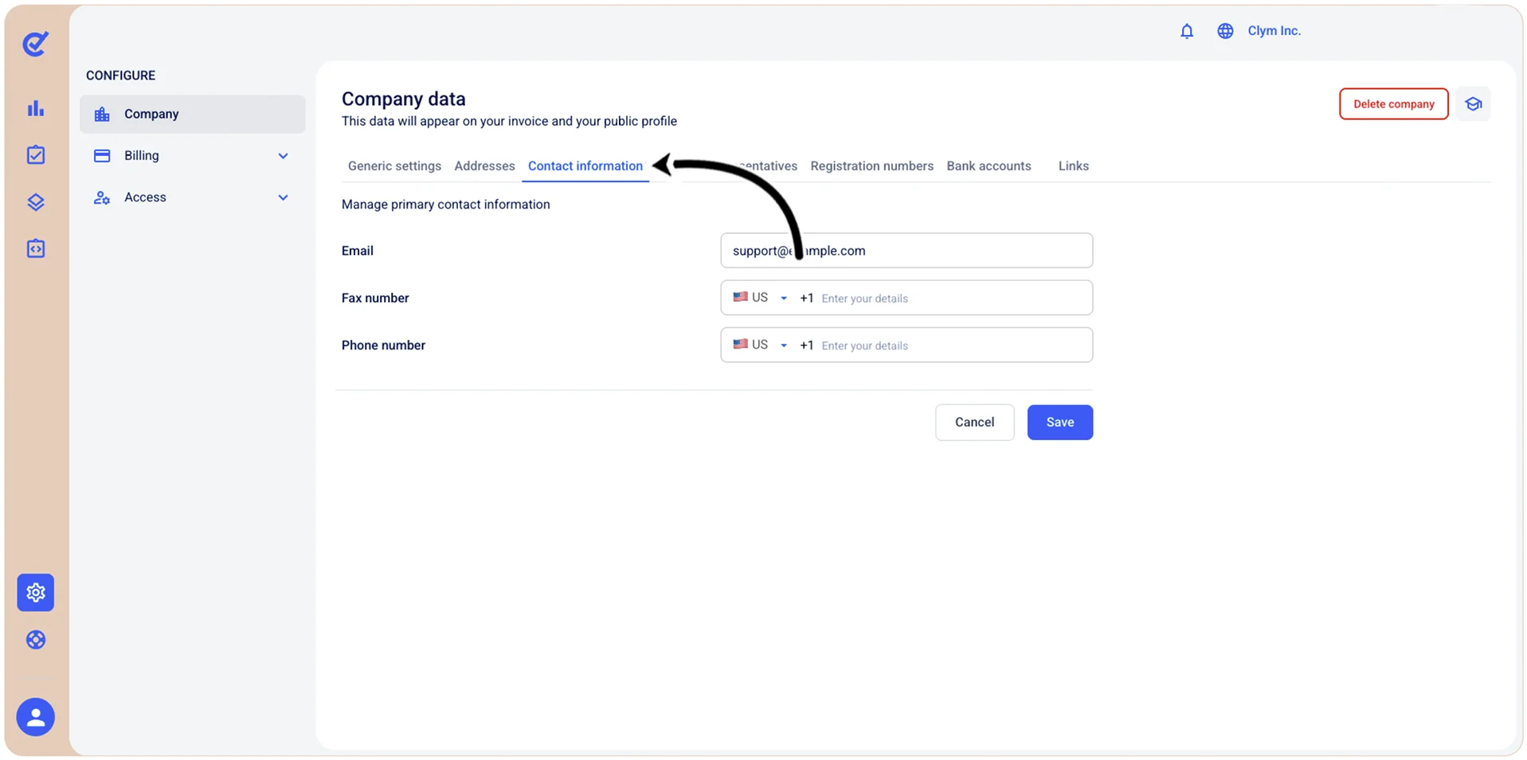The image size is (1527, 760).
Task: Click the Email input field
Action: point(906,251)
